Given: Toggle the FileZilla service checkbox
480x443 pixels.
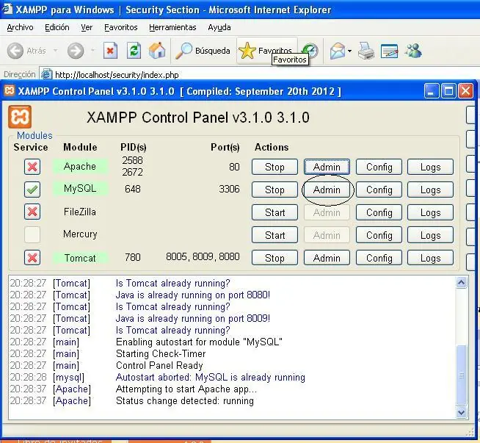Looking at the screenshot, I should coord(32,212).
